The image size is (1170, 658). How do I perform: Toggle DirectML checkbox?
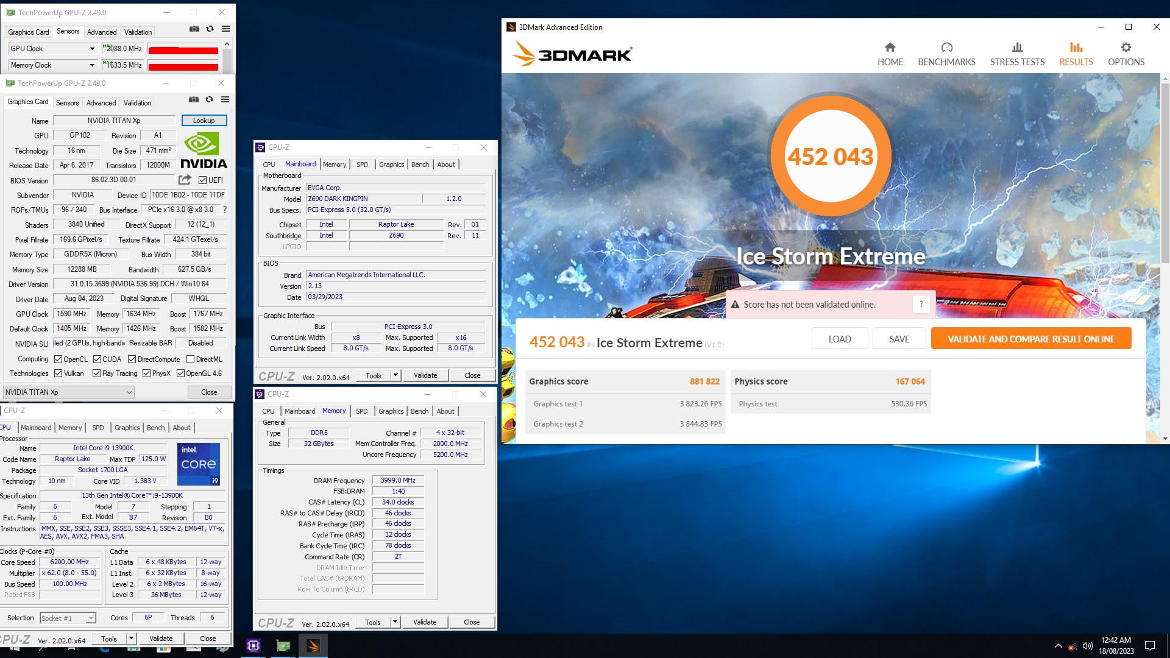tap(190, 359)
